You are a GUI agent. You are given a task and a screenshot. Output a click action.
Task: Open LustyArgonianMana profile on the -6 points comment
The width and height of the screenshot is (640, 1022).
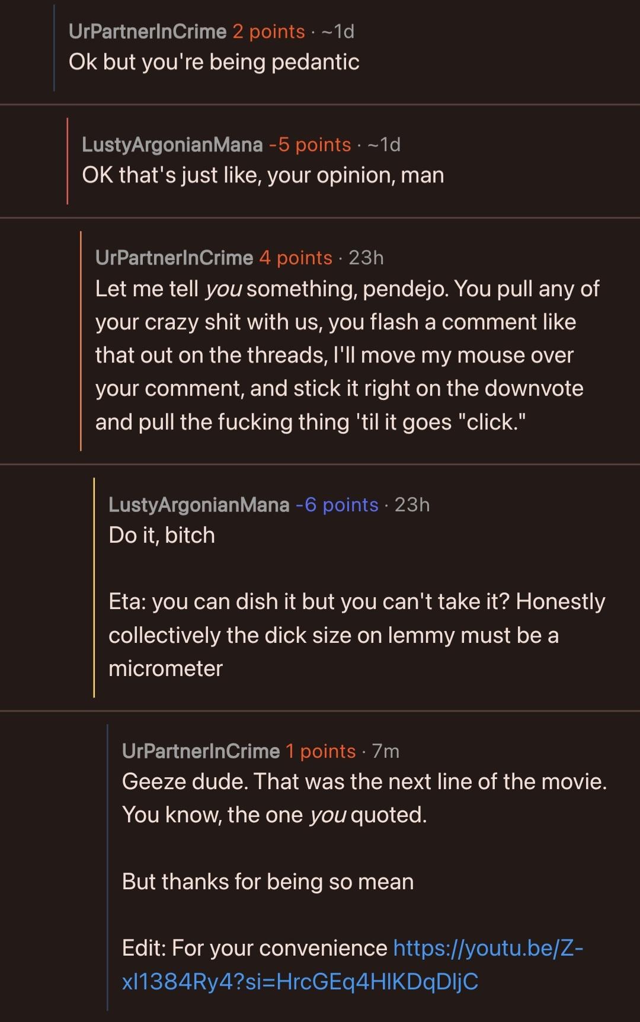(x=199, y=505)
